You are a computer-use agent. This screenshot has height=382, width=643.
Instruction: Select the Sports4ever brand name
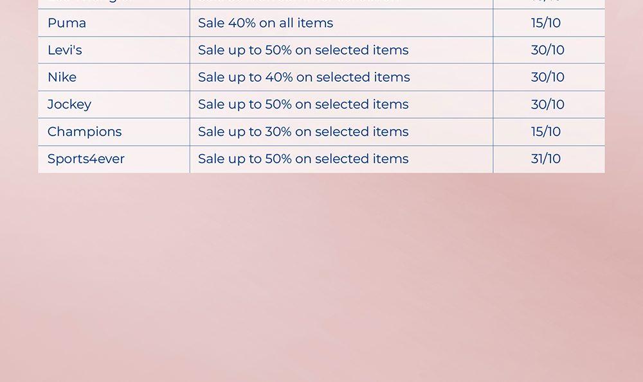[x=86, y=159]
